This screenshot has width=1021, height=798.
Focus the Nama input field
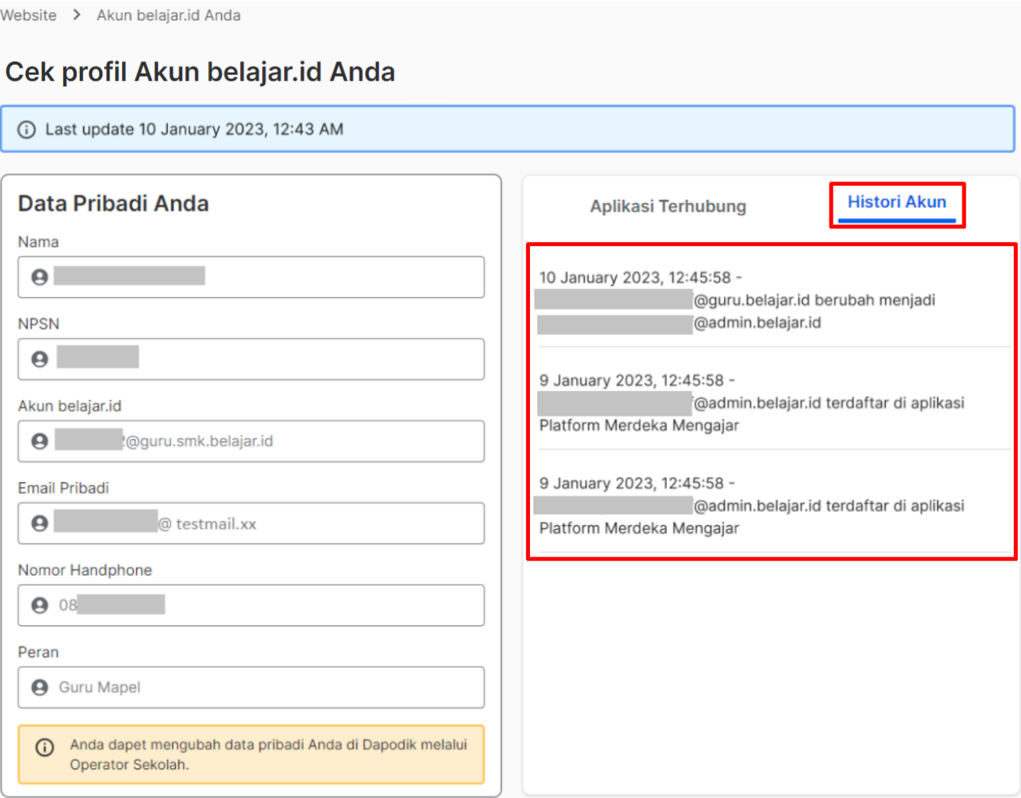pos(251,277)
